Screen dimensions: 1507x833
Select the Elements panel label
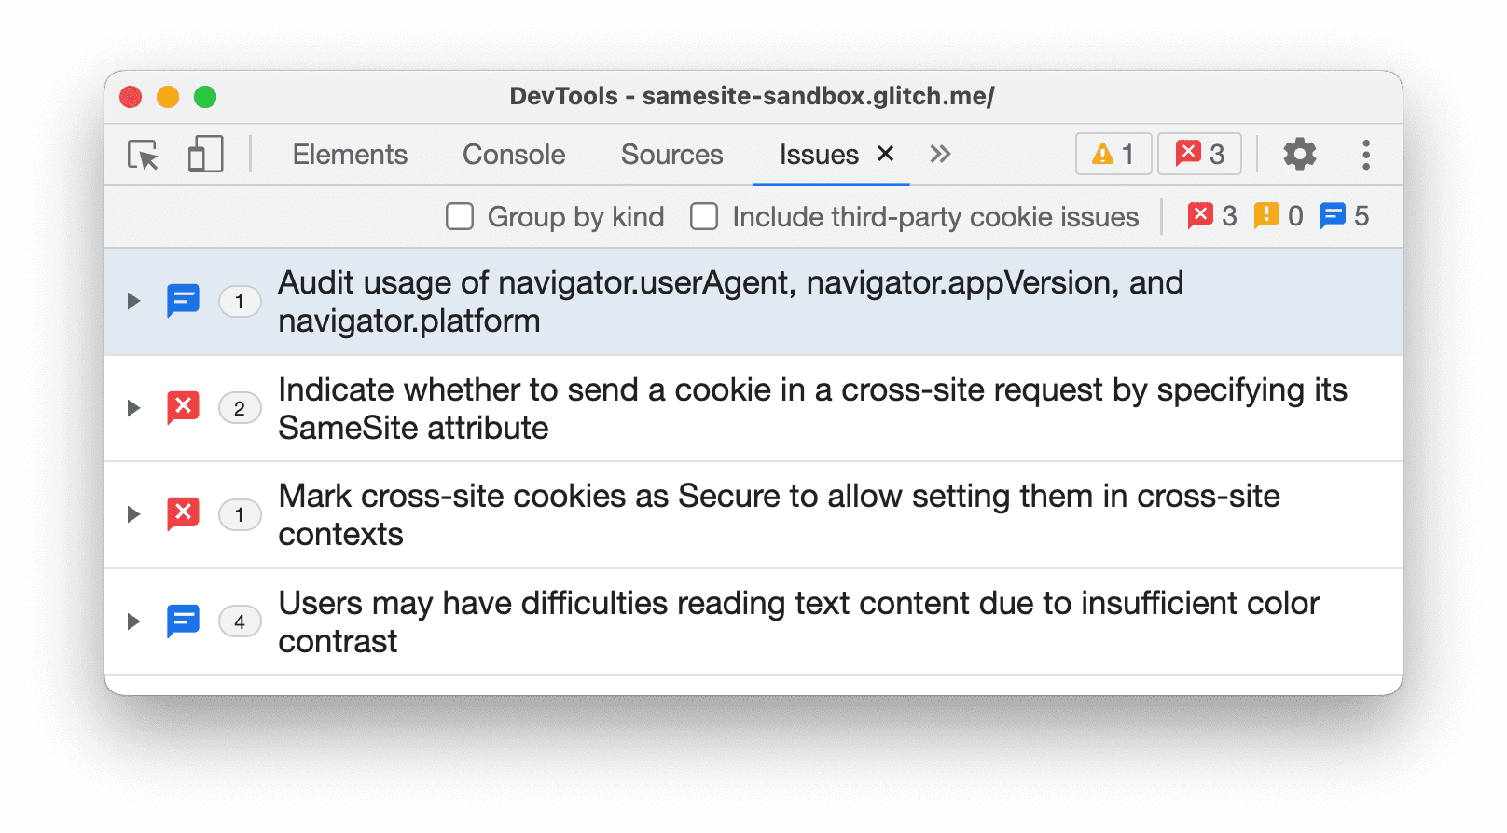coord(350,154)
